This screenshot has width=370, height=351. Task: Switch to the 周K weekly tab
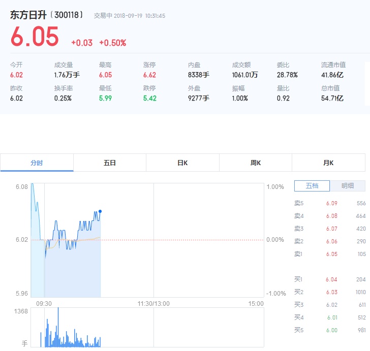(256, 163)
